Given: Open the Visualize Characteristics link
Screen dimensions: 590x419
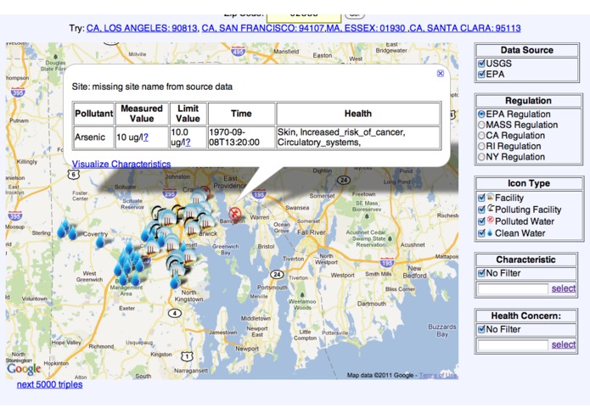Looking at the screenshot, I should [x=121, y=165].
